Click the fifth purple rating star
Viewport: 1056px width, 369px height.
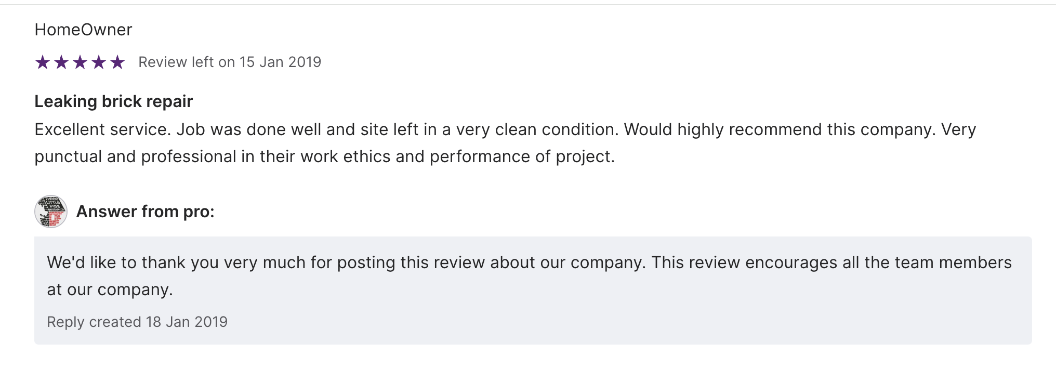[x=117, y=63]
